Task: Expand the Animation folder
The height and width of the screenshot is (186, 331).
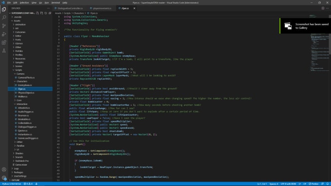Action: (x=20, y=25)
